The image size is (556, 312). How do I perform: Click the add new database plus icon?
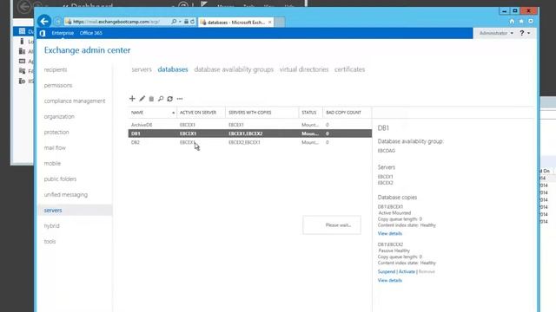tap(132, 98)
